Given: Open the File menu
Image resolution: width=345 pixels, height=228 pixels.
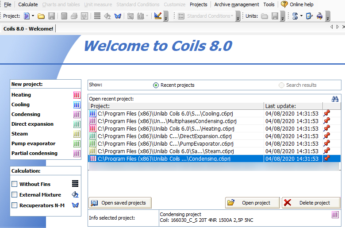Looking at the screenshot, I should (8, 4).
